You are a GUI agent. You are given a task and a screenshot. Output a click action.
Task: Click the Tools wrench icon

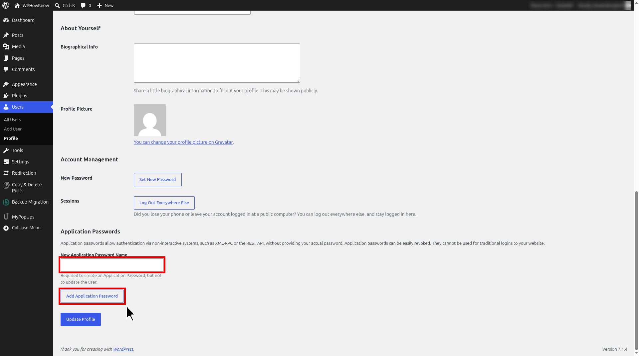[6, 150]
